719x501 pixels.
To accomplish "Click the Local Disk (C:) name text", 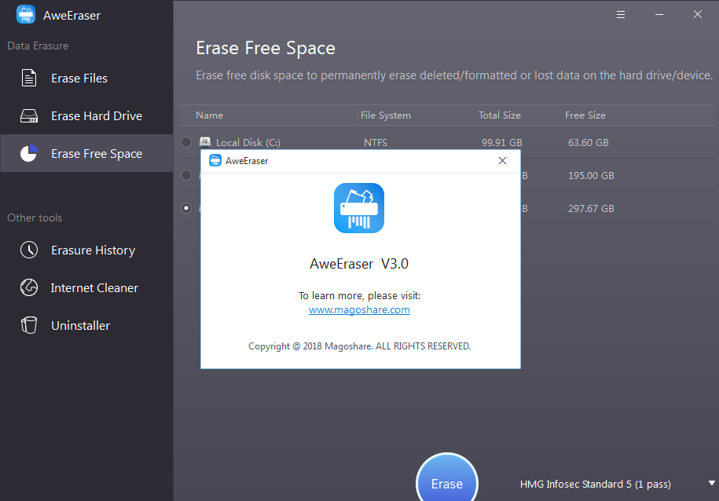I will (x=248, y=143).
